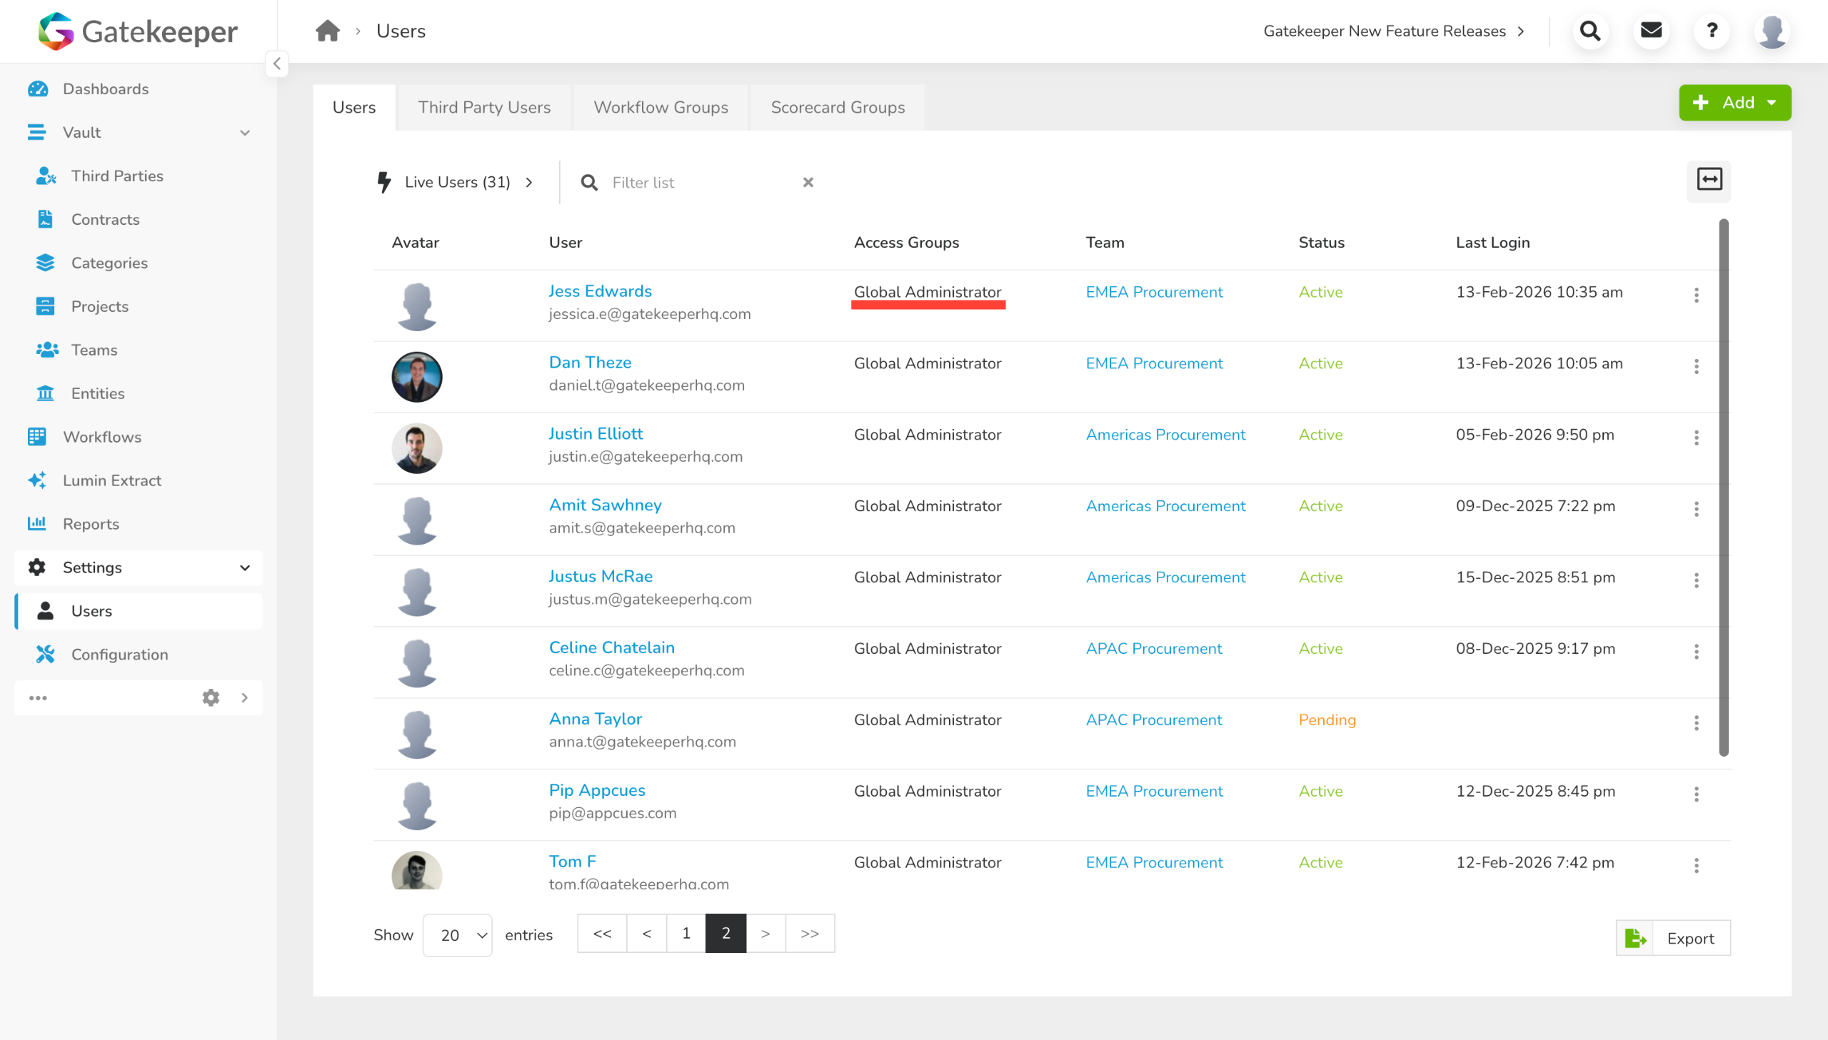Image resolution: width=1828 pixels, height=1040 pixels.
Task: Collapse the sidebar with arrow toggle
Action: (x=276, y=64)
